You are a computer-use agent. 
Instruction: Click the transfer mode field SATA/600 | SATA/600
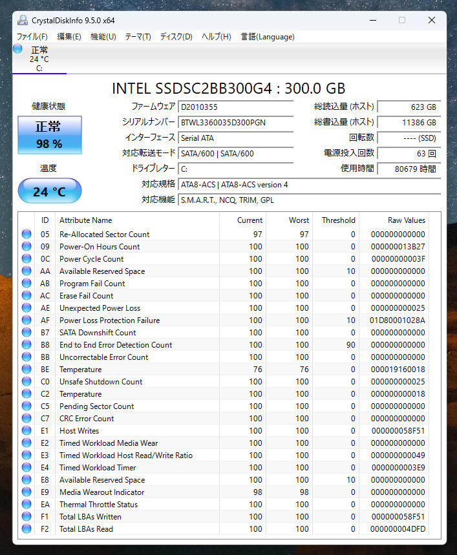[x=236, y=154]
